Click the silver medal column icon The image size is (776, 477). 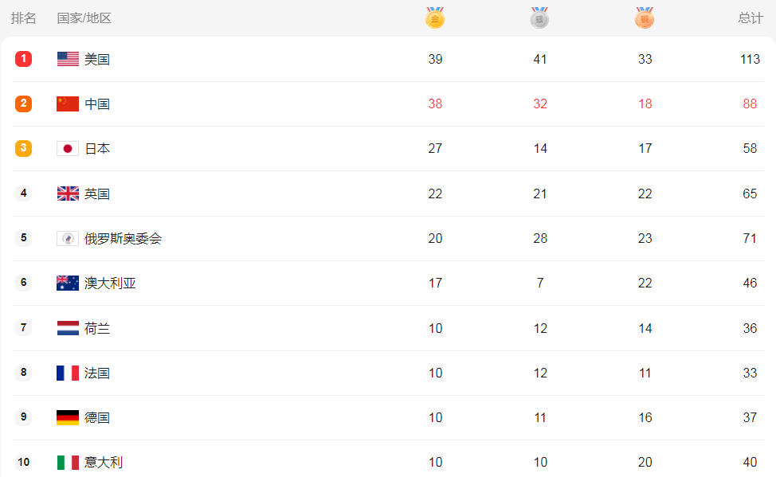540,18
